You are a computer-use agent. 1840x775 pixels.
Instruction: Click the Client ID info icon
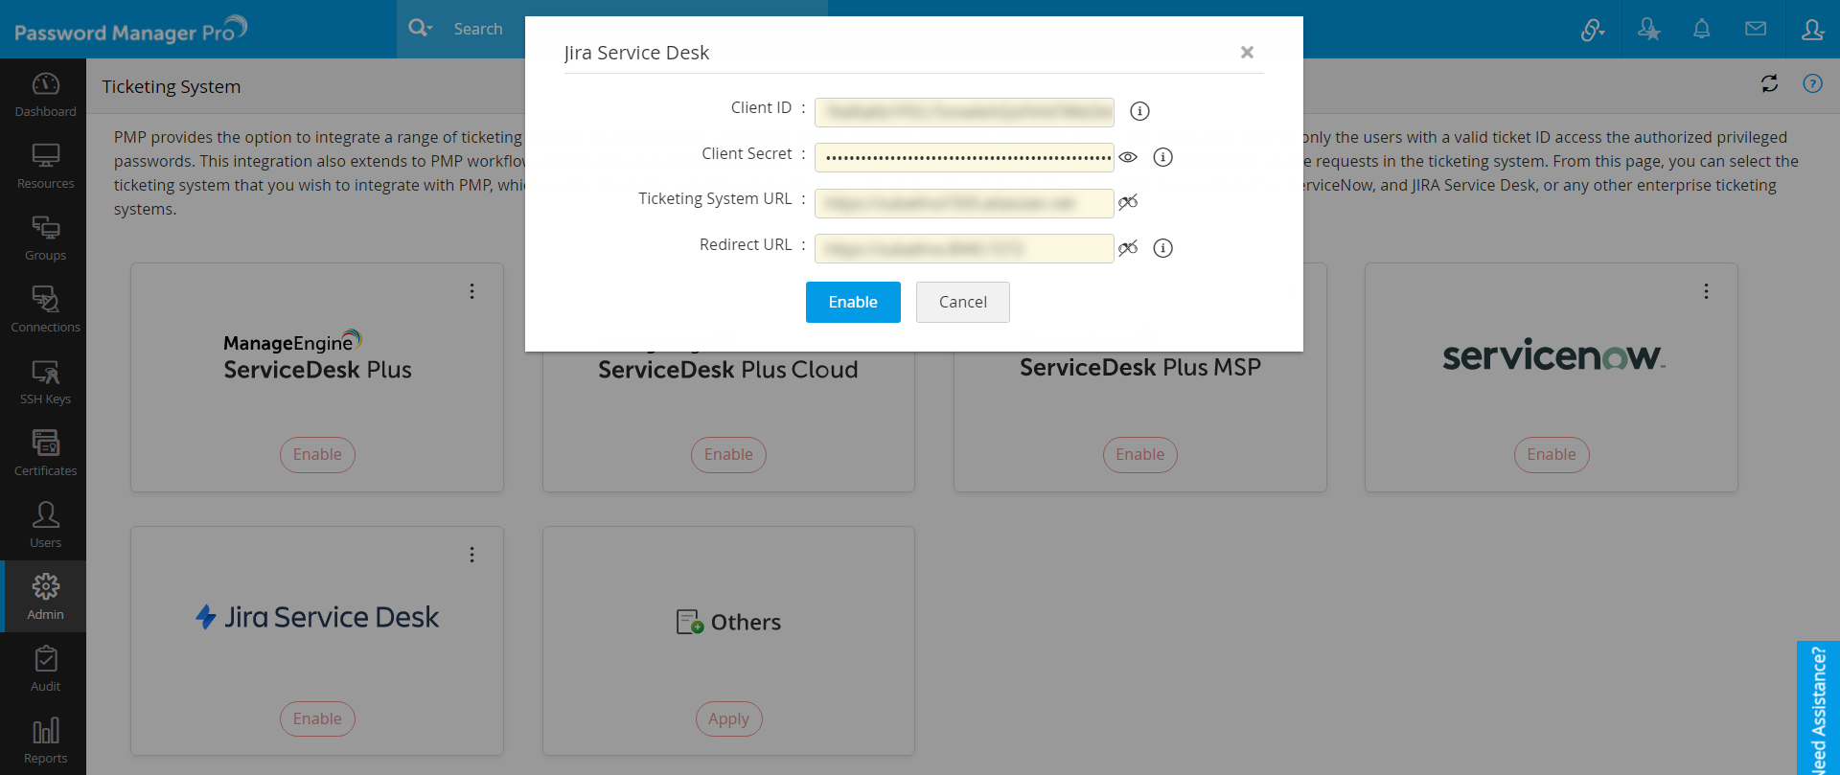point(1139,111)
